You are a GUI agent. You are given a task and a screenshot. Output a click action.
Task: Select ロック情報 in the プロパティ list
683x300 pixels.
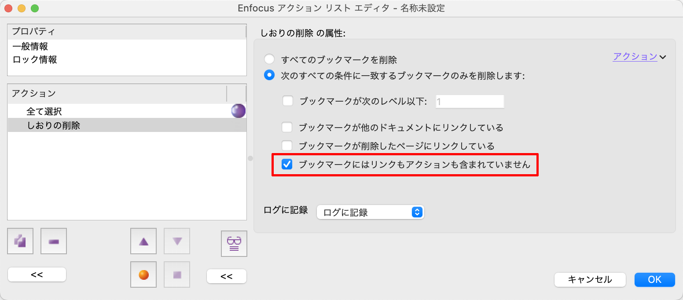[127, 59]
